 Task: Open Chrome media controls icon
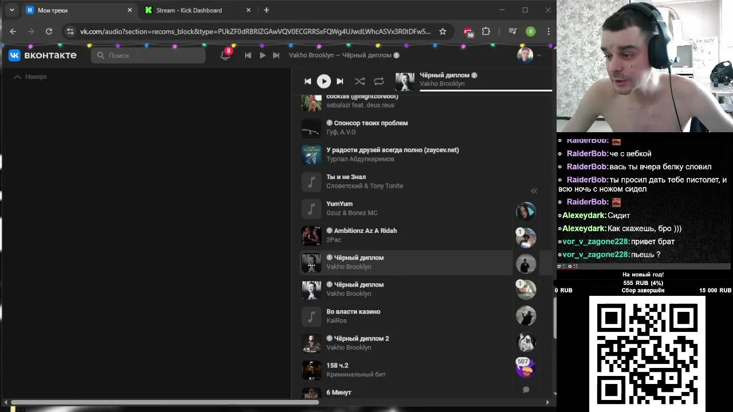pyautogui.click(x=513, y=31)
